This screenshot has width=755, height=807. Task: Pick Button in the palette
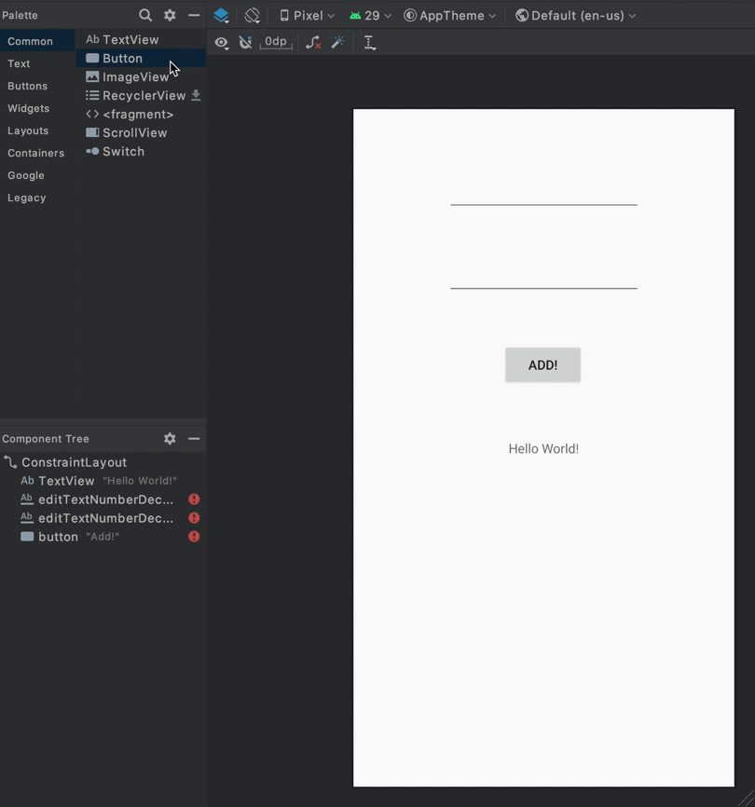pyautogui.click(x=141, y=58)
